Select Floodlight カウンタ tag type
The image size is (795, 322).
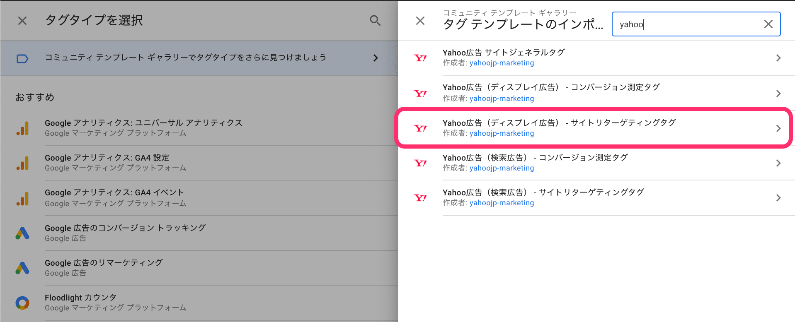199,303
